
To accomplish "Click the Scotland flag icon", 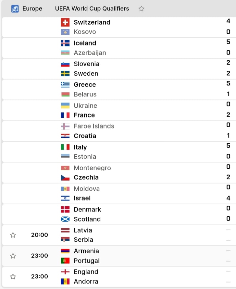I will [65, 219].
